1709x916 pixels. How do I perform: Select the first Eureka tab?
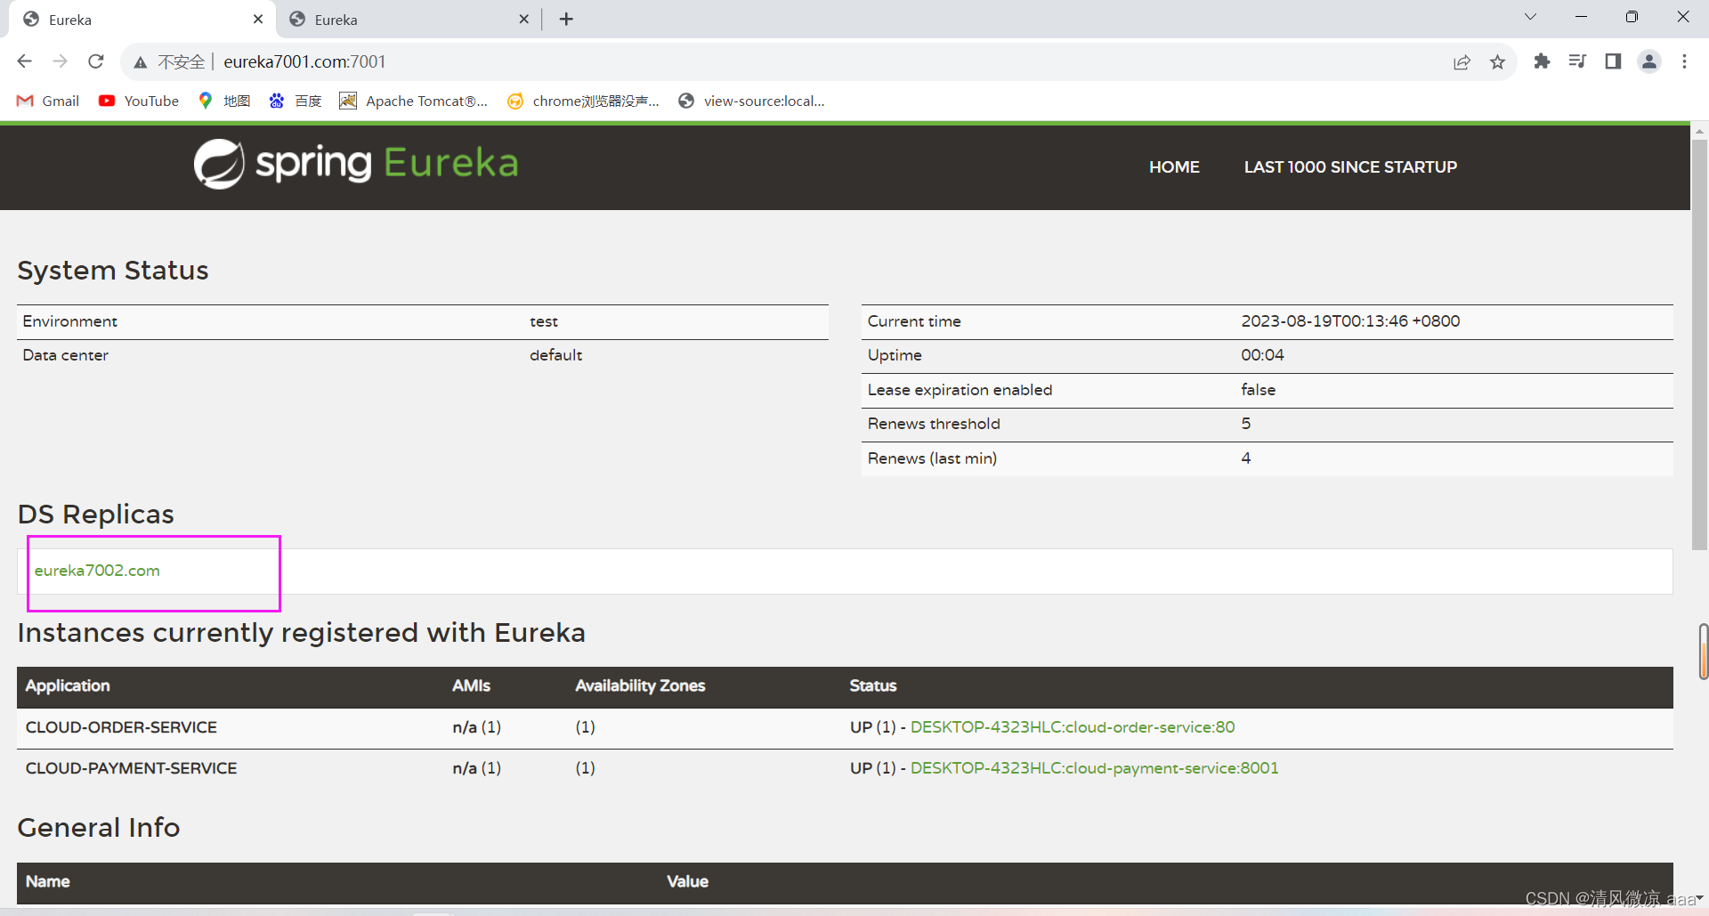(x=142, y=20)
